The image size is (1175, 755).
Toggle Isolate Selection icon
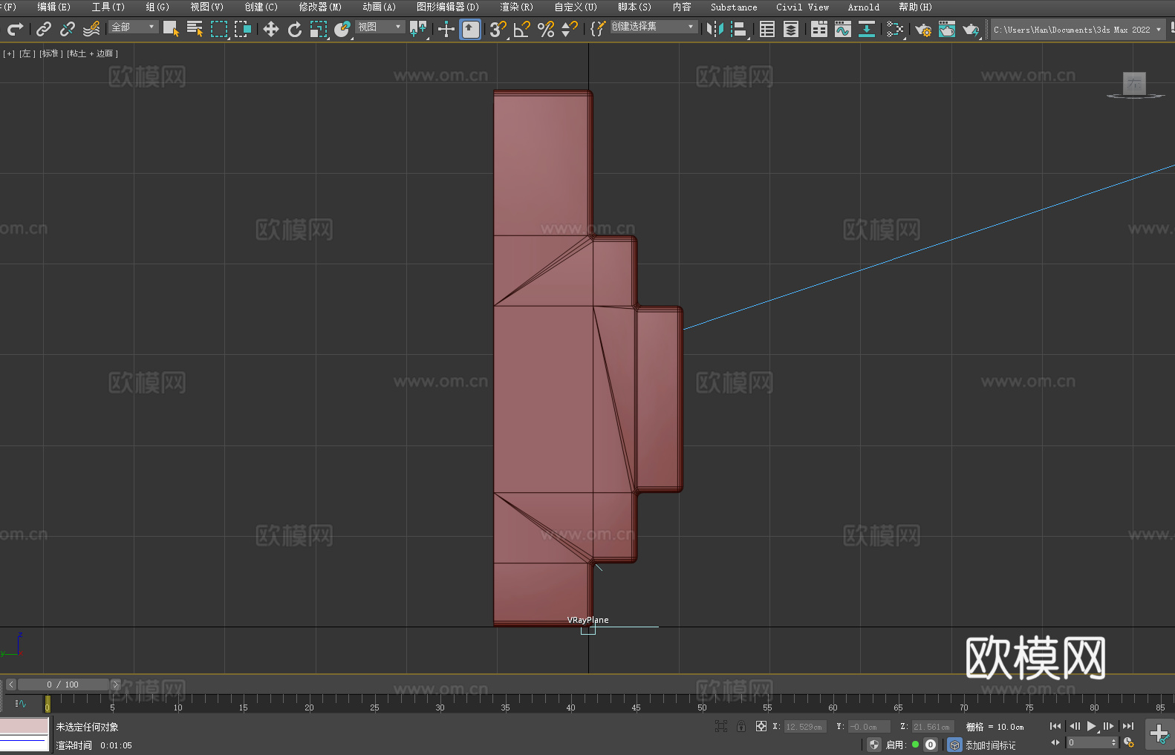click(721, 726)
